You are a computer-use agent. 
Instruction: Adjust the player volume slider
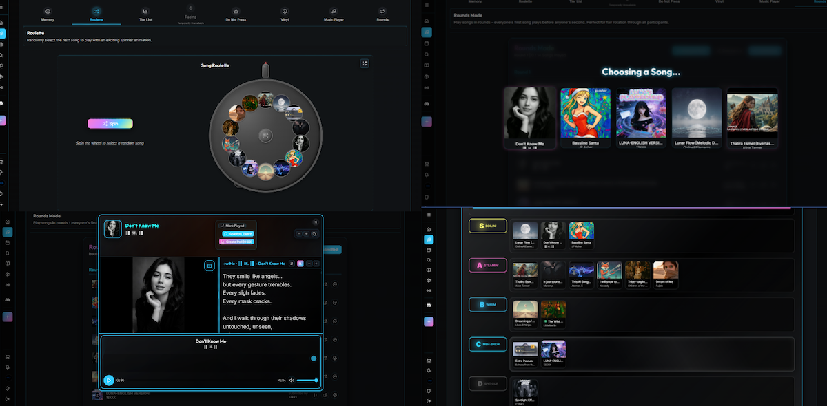pyautogui.click(x=307, y=380)
